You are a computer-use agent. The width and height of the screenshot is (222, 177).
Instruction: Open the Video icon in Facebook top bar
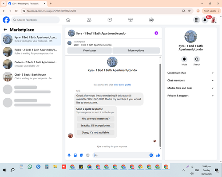110,20
